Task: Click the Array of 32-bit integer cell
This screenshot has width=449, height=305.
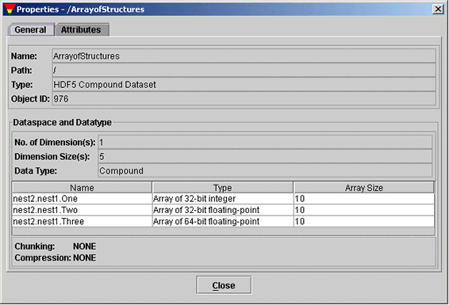Action: coord(222,199)
